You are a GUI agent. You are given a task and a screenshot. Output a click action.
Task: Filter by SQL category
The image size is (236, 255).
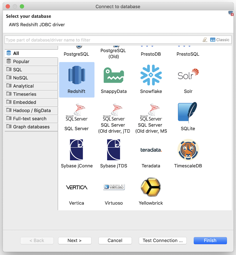31,70
